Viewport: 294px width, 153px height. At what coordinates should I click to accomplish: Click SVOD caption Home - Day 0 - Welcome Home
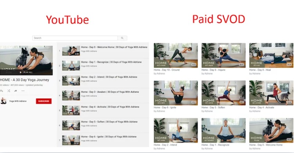[266, 145]
